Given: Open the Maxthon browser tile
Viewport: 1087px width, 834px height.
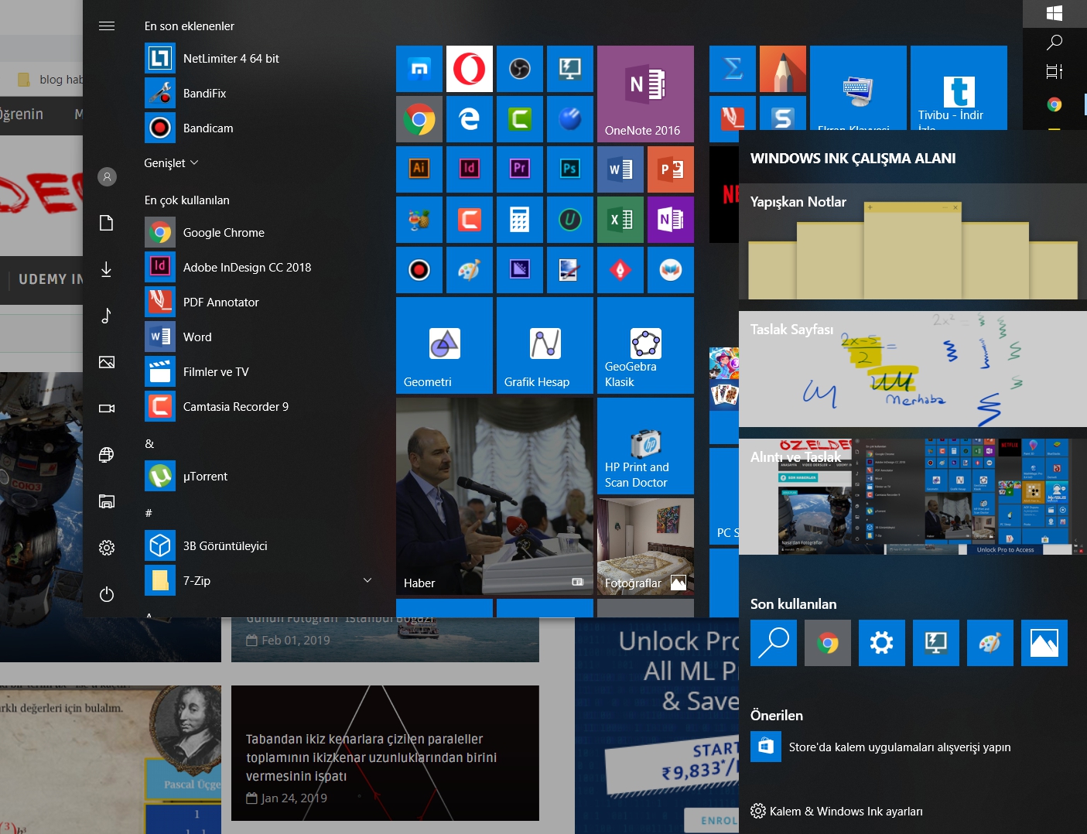Looking at the screenshot, I should (419, 69).
